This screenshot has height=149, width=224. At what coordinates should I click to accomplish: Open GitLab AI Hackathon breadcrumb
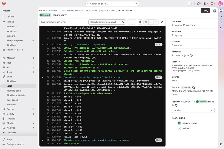coord(48,11)
